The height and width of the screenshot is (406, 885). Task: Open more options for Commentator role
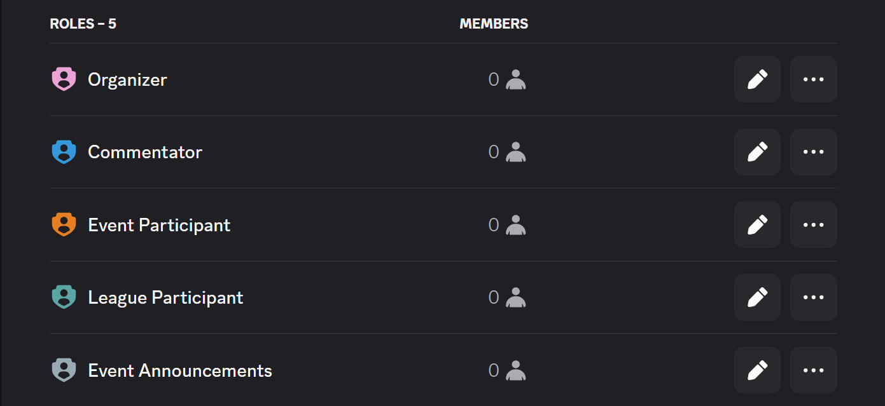click(813, 152)
